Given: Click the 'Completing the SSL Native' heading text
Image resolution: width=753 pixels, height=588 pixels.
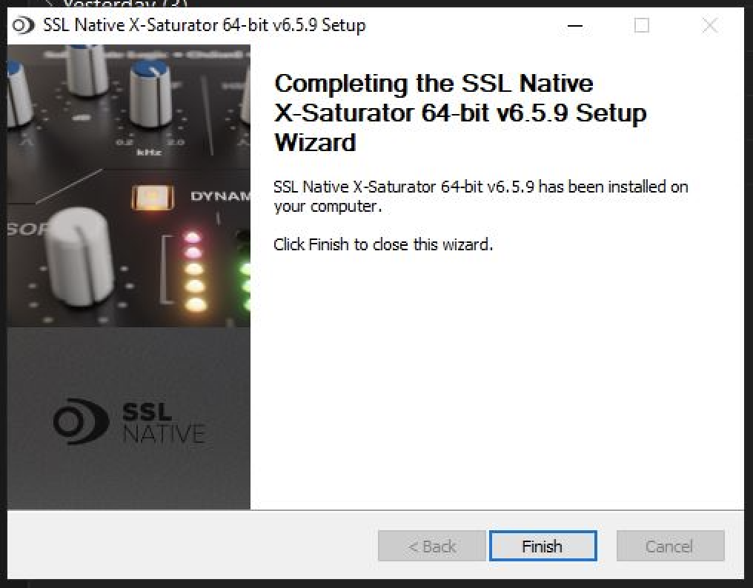Looking at the screenshot, I should 434,83.
